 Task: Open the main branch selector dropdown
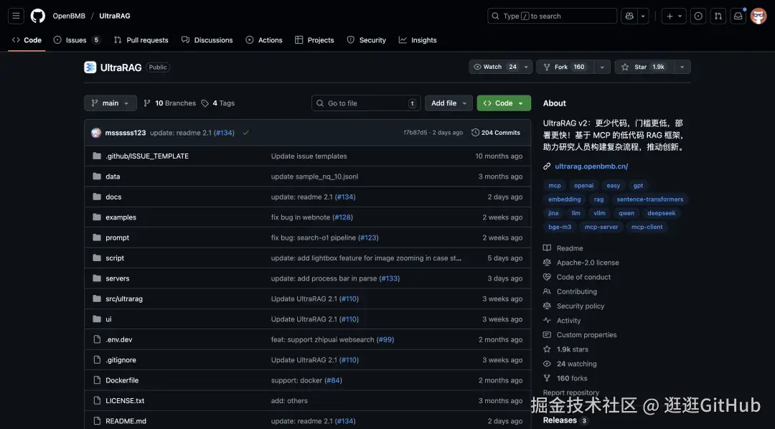(111, 103)
